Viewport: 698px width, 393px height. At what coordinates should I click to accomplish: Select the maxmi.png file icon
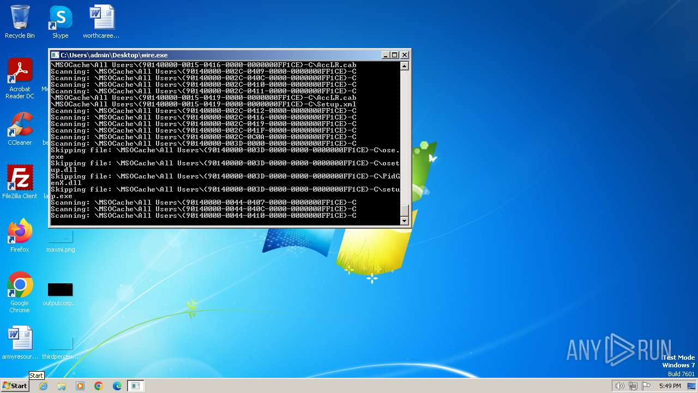(61, 240)
